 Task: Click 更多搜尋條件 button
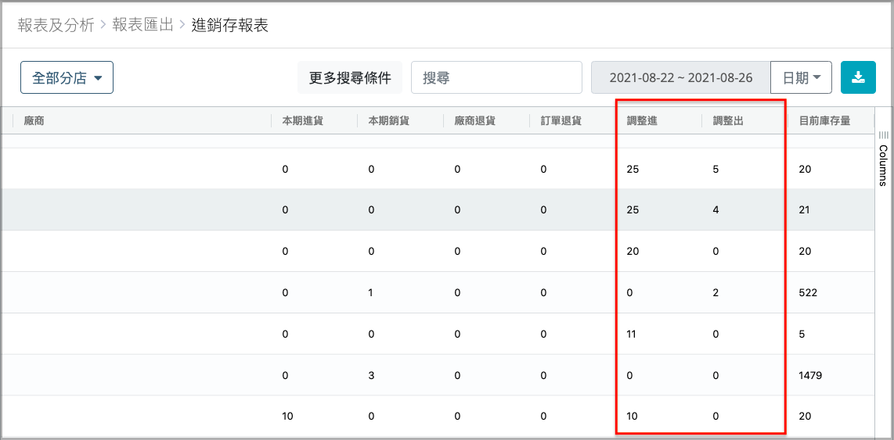350,77
